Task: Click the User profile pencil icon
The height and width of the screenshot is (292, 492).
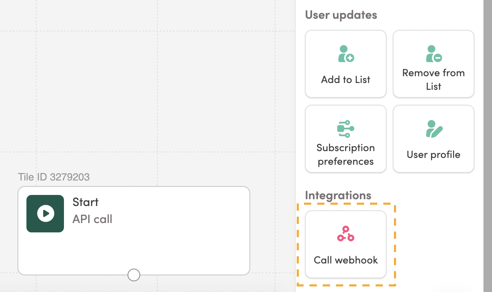Action: [434, 129]
